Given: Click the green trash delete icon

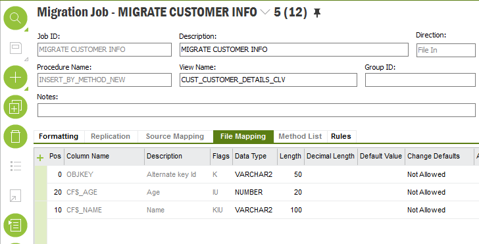Looking at the screenshot, I should click(x=15, y=137).
